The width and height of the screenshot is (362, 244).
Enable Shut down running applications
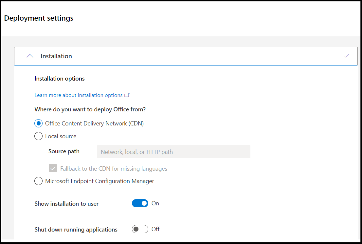(x=140, y=229)
